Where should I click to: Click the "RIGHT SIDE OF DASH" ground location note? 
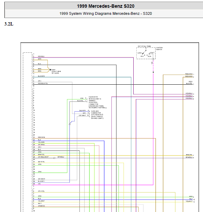[56, 72]
